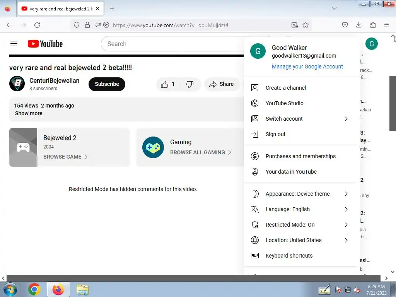Close the bejeweled 2 beta tab
Screen dimensions: 396x297
coord(97,9)
